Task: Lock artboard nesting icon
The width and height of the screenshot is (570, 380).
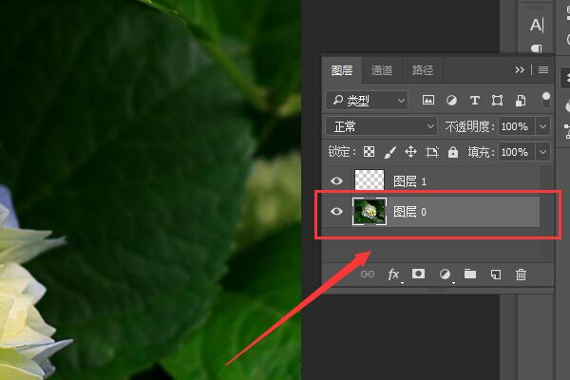Action: tap(432, 152)
